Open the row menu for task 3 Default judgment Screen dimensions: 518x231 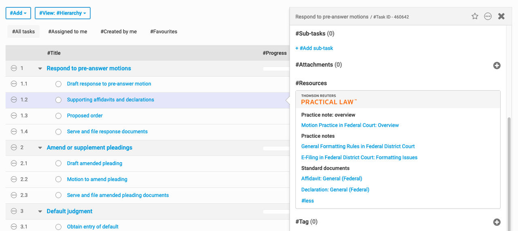[x=14, y=211]
